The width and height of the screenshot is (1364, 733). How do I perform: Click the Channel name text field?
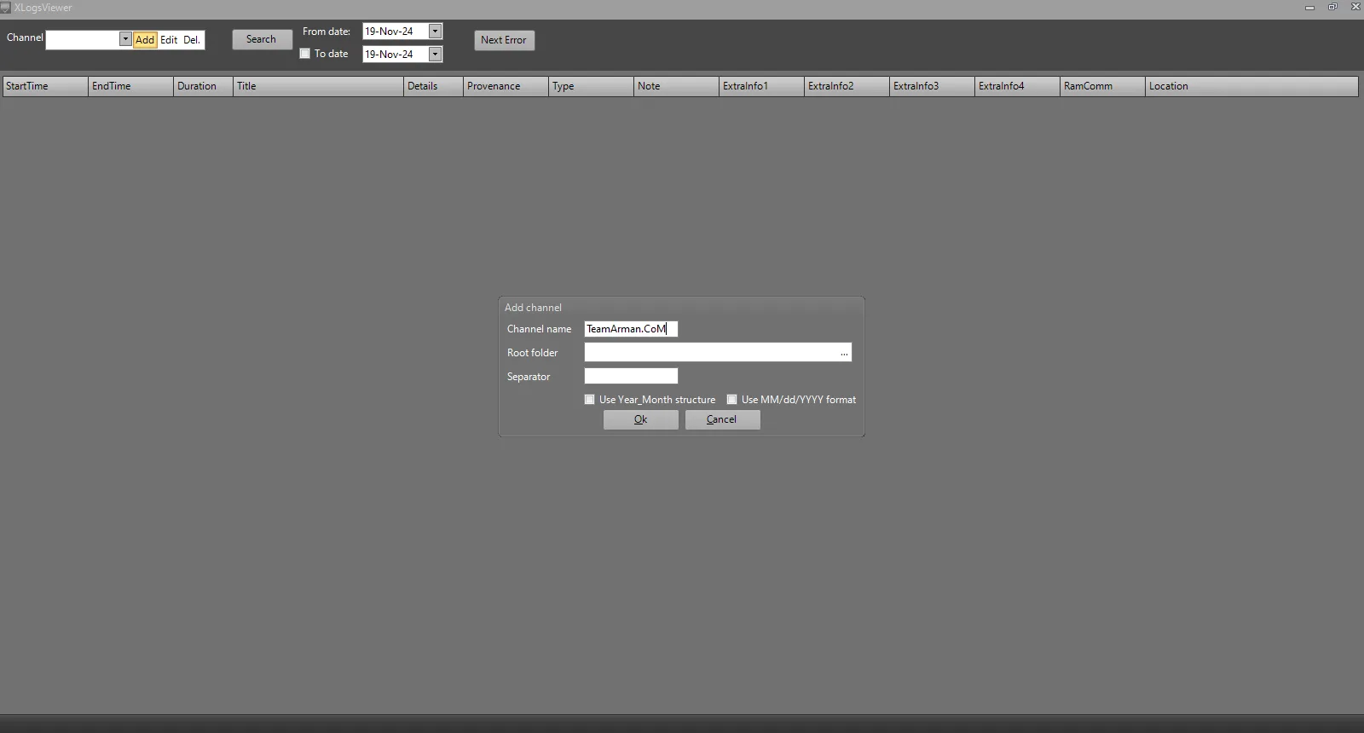pos(631,329)
